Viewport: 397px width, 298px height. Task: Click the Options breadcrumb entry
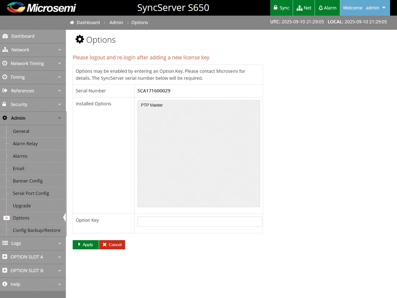pyautogui.click(x=140, y=22)
